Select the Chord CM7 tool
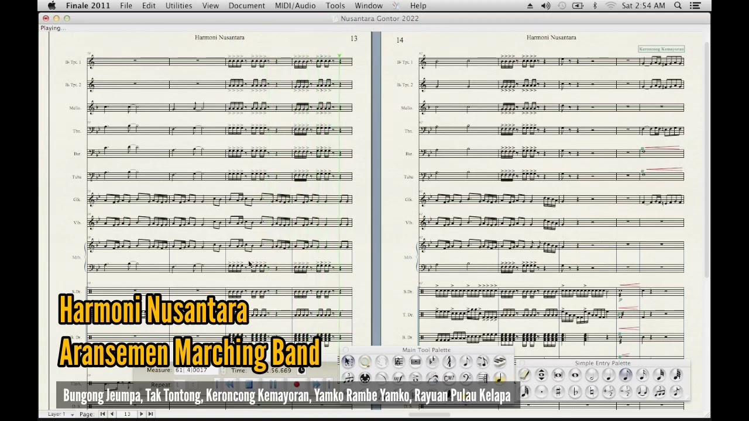Image resolution: width=749 pixels, height=421 pixels. tap(449, 378)
